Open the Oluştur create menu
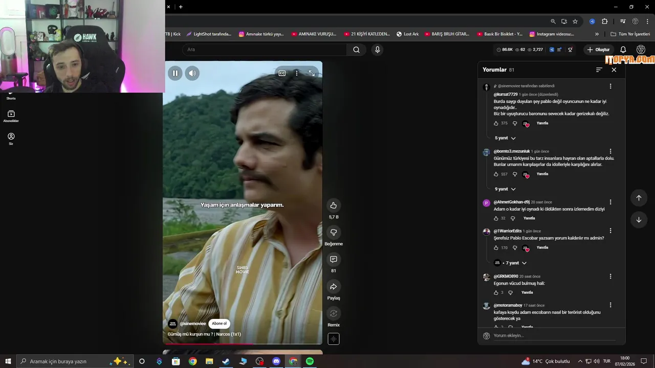Image resolution: width=655 pixels, height=368 pixels. [598, 50]
